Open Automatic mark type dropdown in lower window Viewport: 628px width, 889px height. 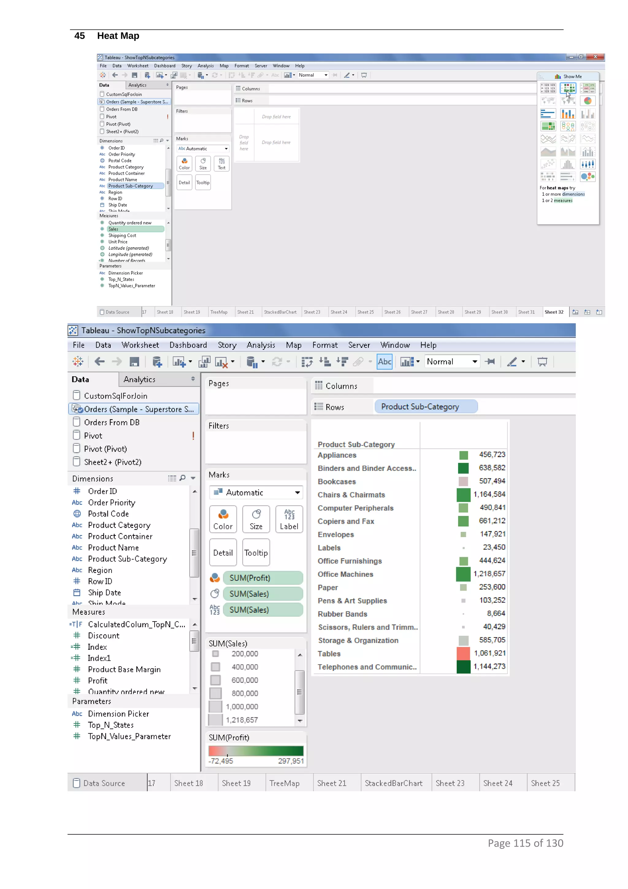click(256, 493)
